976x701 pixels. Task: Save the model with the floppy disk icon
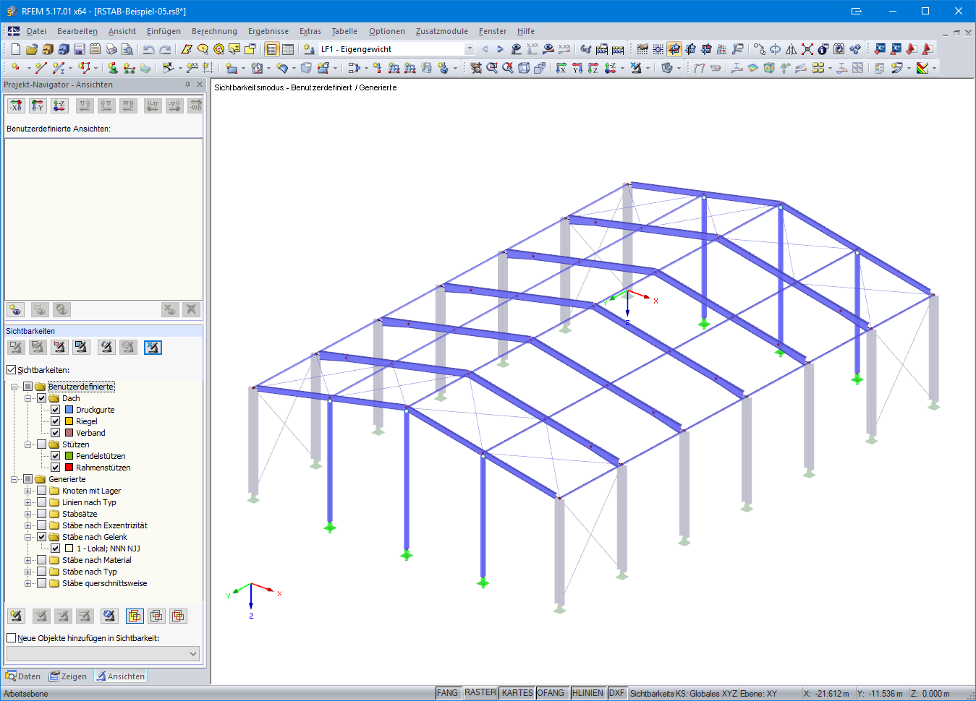(x=79, y=49)
